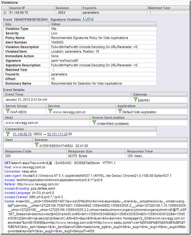Filter by Gateway E8IMP01

tap(135, 99)
